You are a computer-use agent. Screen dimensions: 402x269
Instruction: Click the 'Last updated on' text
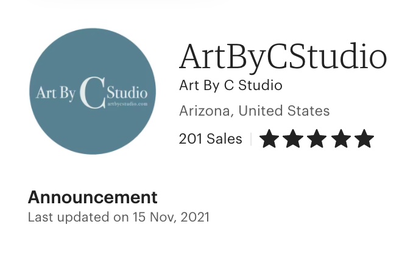(x=78, y=217)
